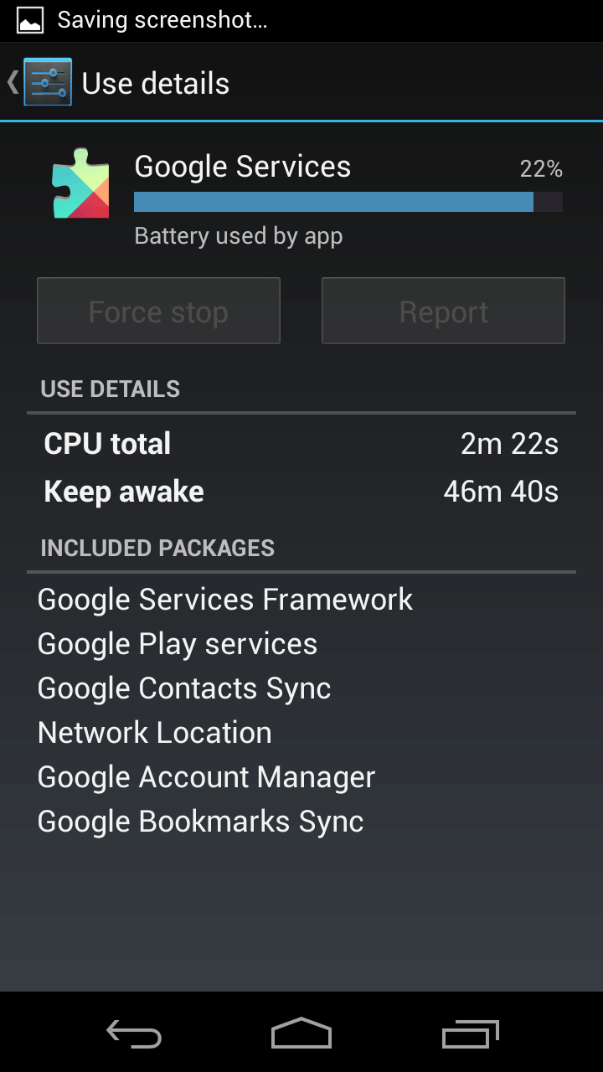Tap the screenshot notification image icon
603x1072 pixels.
click(30, 21)
